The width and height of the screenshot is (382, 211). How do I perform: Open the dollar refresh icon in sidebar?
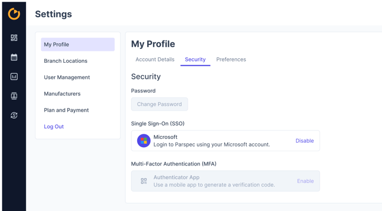[x=14, y=115]
